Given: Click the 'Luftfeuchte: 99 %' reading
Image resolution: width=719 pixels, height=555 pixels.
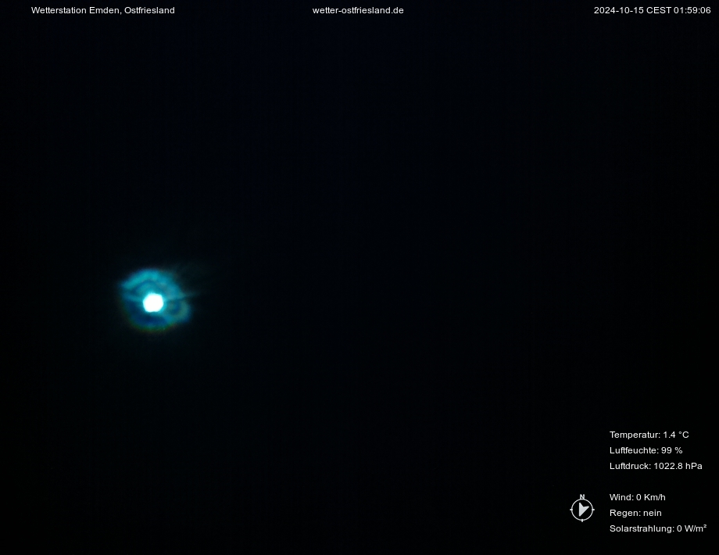Looking at the screenshot, I should point(646,450).
